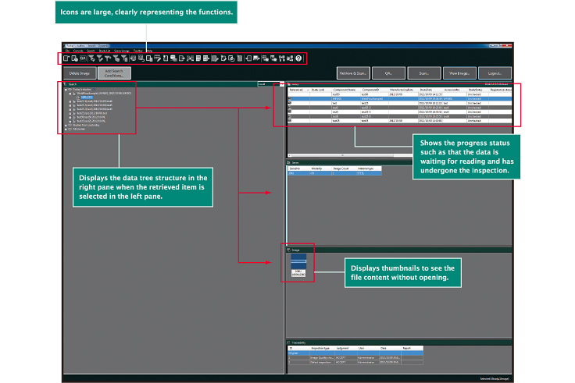Image resolution: width=575 pixels, height=383 pixels.
Task: Click the Add Search Conditions button
Action: (114, 73)
